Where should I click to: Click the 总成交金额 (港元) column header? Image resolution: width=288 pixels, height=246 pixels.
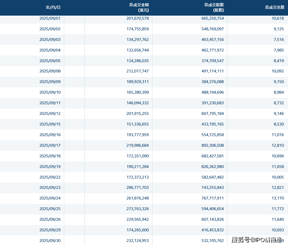tap(139, 7)
